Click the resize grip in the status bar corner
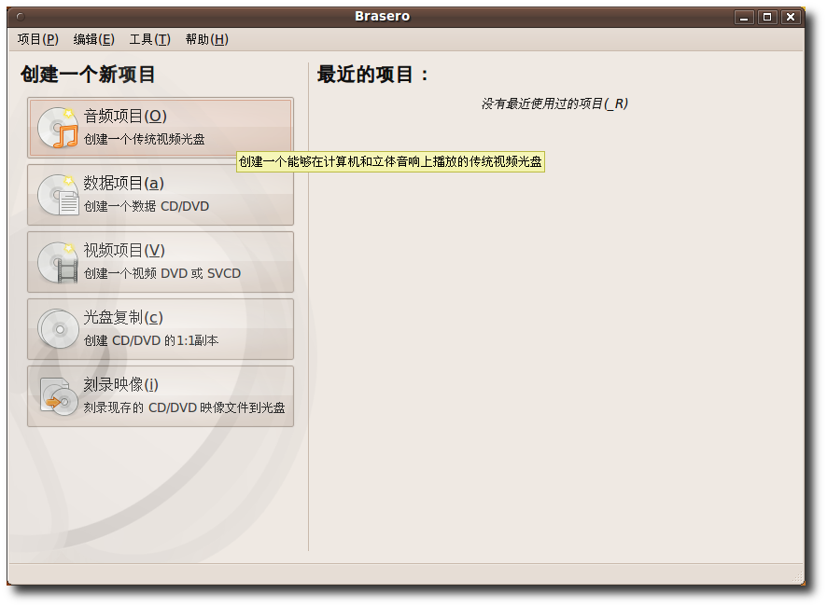The width and height of the screenshot is (827, 607). [797, 578]
